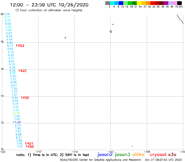The width and height of the screenshot is (185, 162).
Task: Click the topmost wave height 6.06
Action: pyautogui.click(x=7, y=14)
